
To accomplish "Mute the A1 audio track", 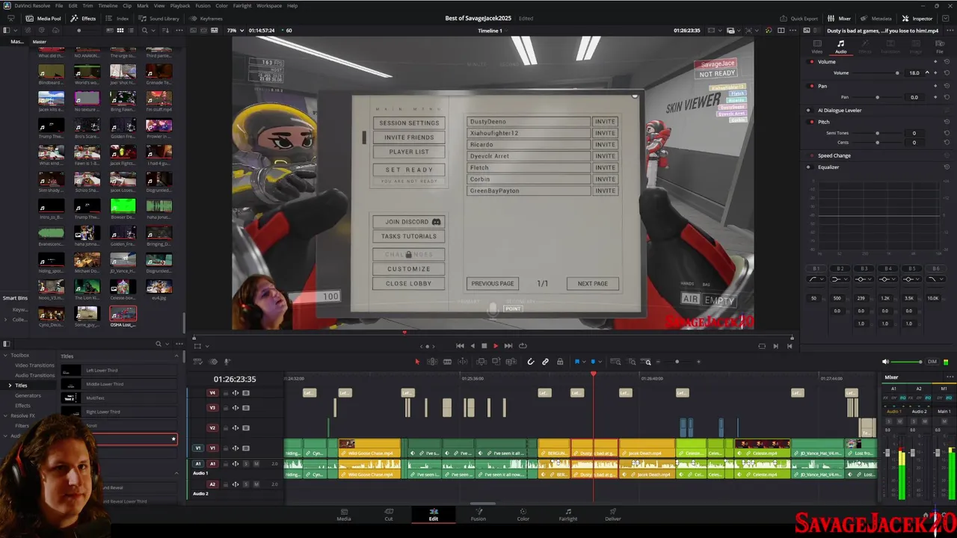I will click(x=256, y=464).
